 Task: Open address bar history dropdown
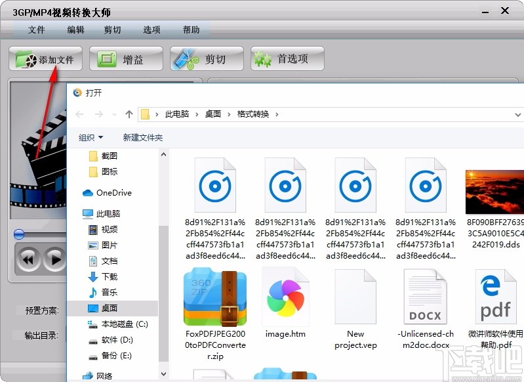[518, 115]
